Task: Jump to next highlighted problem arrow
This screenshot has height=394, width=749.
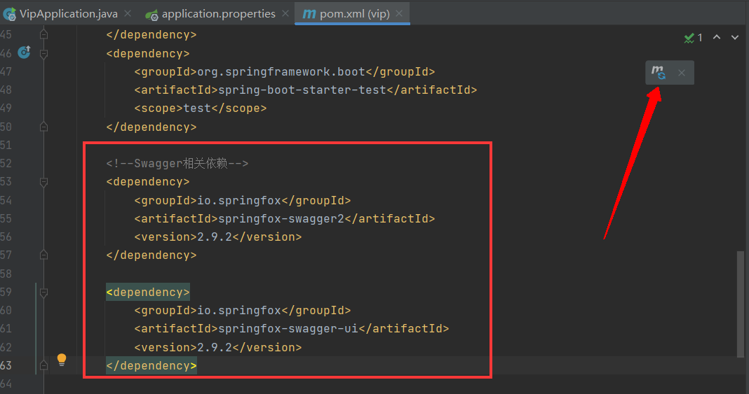Action: (735, 38)
